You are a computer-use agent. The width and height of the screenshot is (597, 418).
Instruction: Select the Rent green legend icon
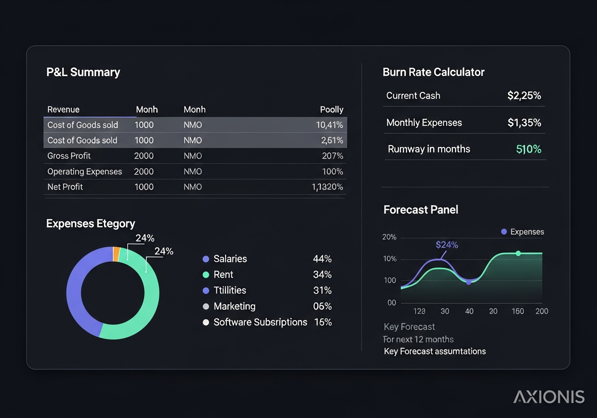pos(206,275)
